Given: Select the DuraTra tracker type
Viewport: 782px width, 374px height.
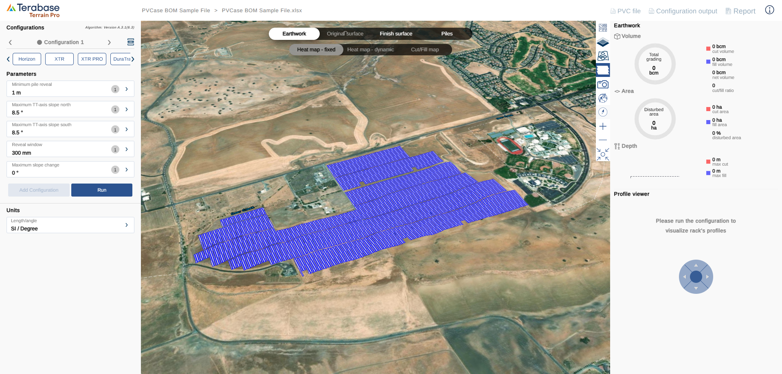Looking at the screenshot, I should (x=121, y=59).
